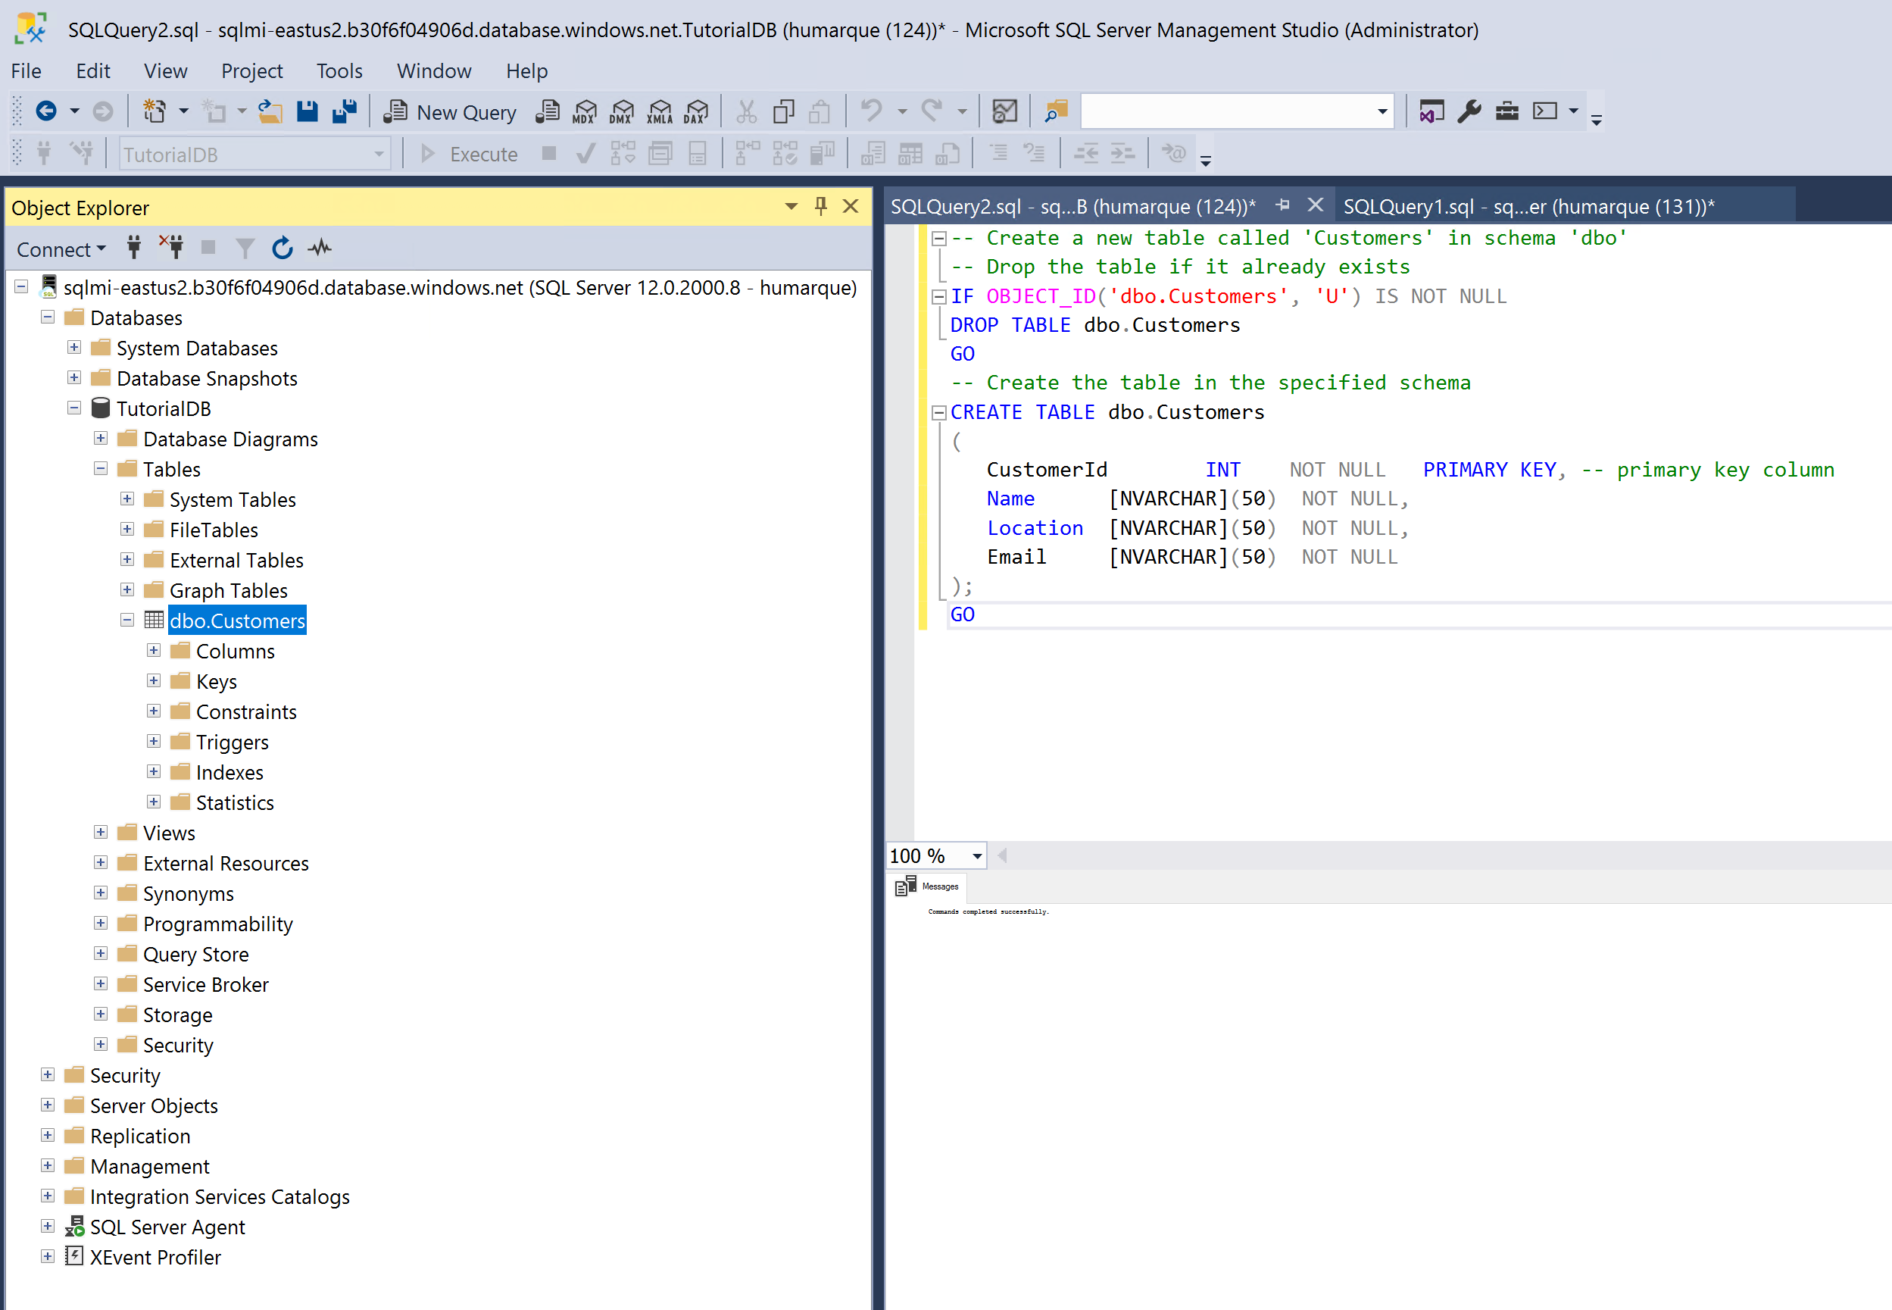The image size is (1892, 1310).
Task: Open the File menu
Action: tap(27, 71)
